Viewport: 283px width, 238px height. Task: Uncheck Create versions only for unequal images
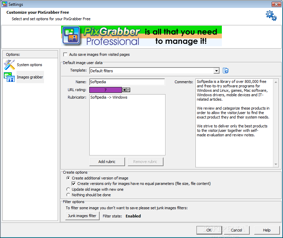pyautogui.click(x=73, y=184)
